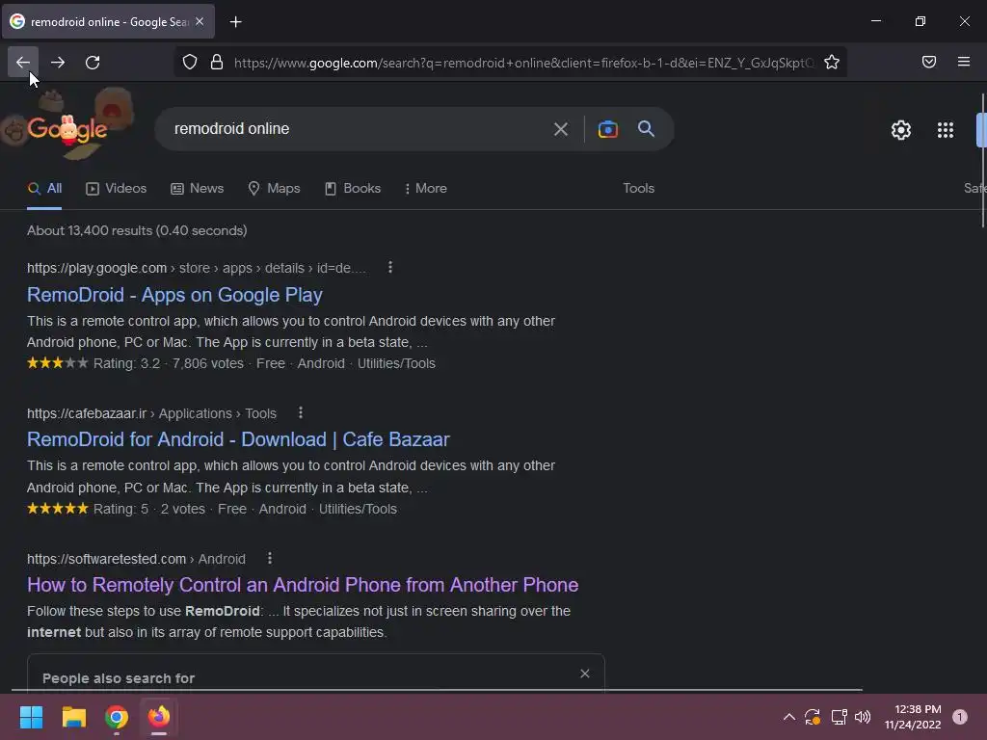Expand the More search categories menu
This screenshot has height=740, width=987.
[x=425, y=188]
